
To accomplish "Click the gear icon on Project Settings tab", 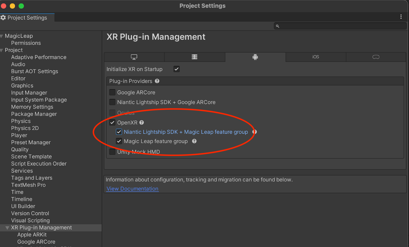I will coord(3,18).
